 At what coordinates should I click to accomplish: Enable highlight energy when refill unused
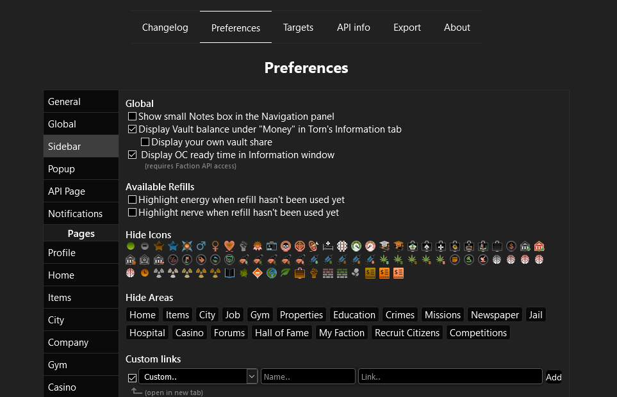pos(132,200)
